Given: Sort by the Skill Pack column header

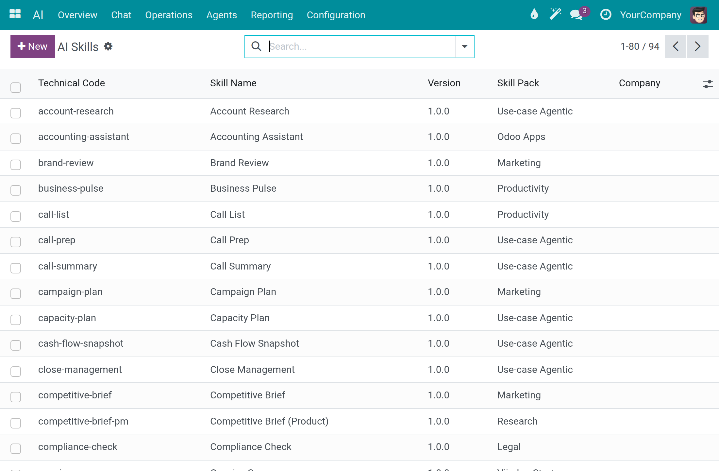Looking at the screenshot, I should point(518,83).
